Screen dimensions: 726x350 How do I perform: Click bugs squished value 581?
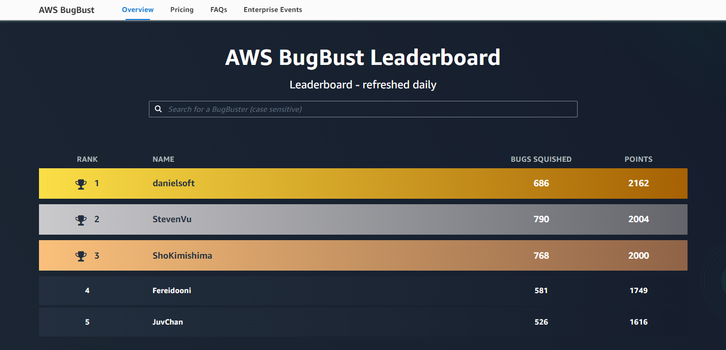click(541, 291)
